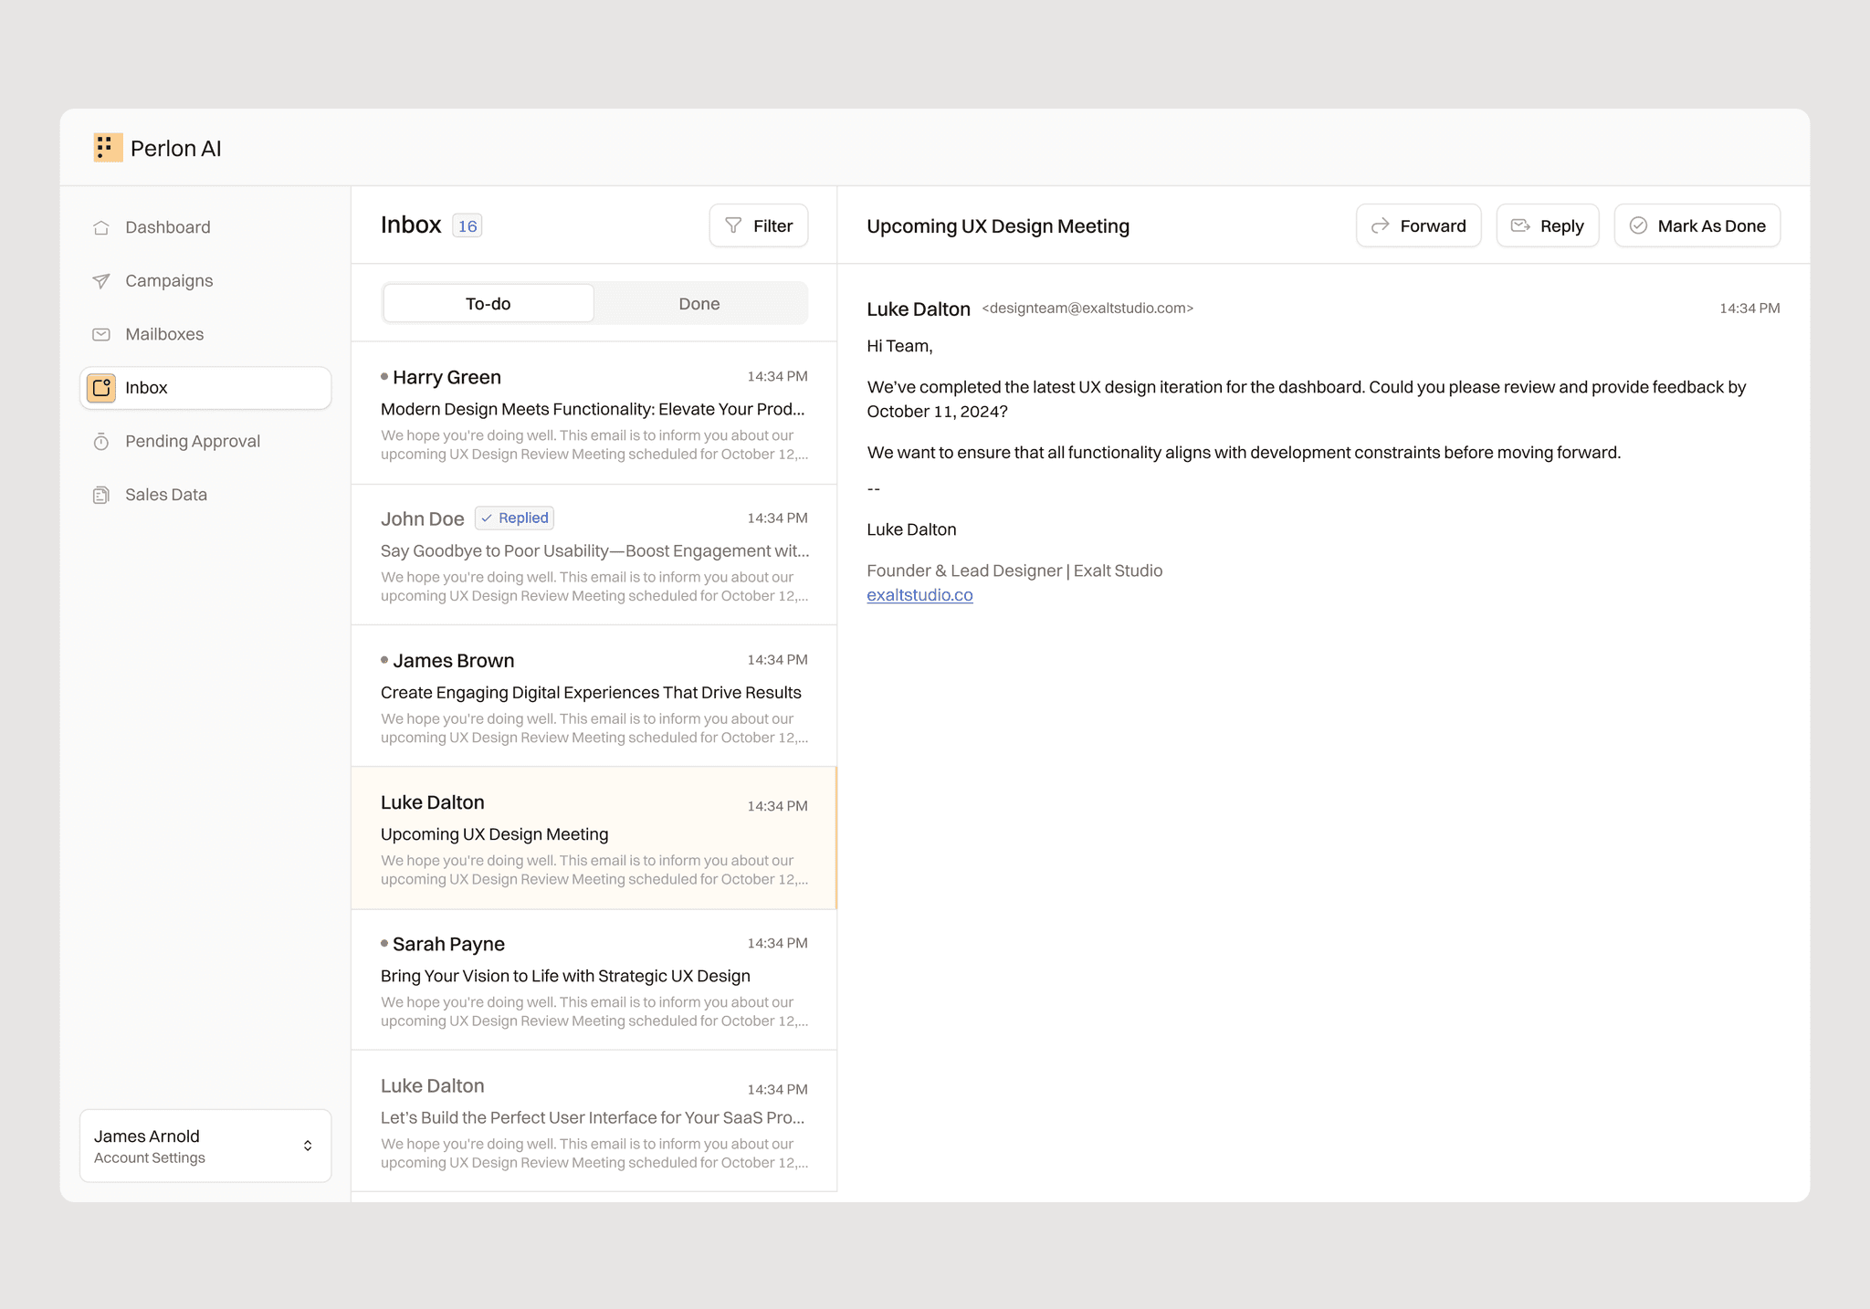This screenshot has width=1870, height=1309.
Task: Open the Filter dropdown button
Action: tap(759, 226)
